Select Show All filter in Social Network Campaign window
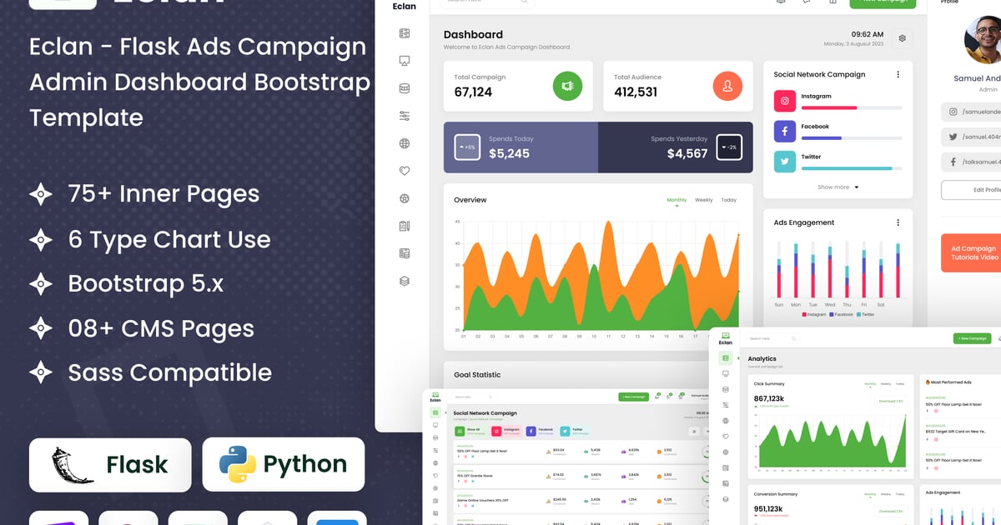The image size is (1001, 525). tap(469, 432)
